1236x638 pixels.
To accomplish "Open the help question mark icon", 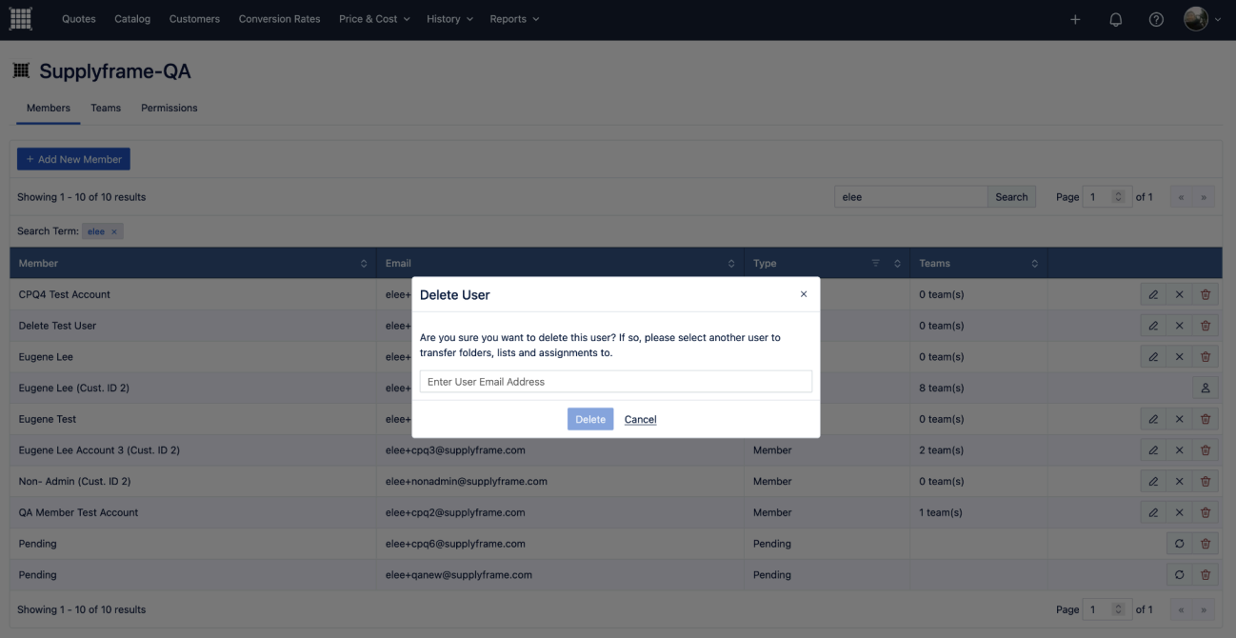I will point(1157,19).
